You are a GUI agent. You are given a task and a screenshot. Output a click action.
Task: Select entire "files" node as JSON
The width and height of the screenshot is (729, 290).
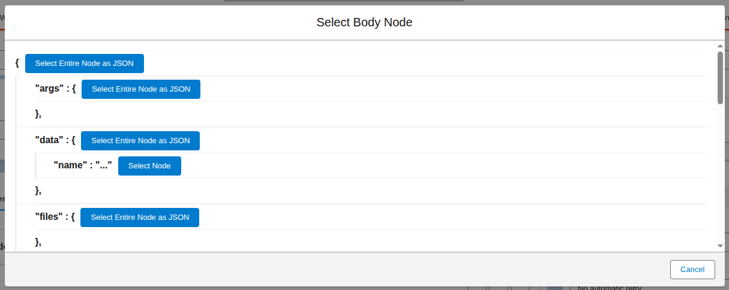coord(139,217)
